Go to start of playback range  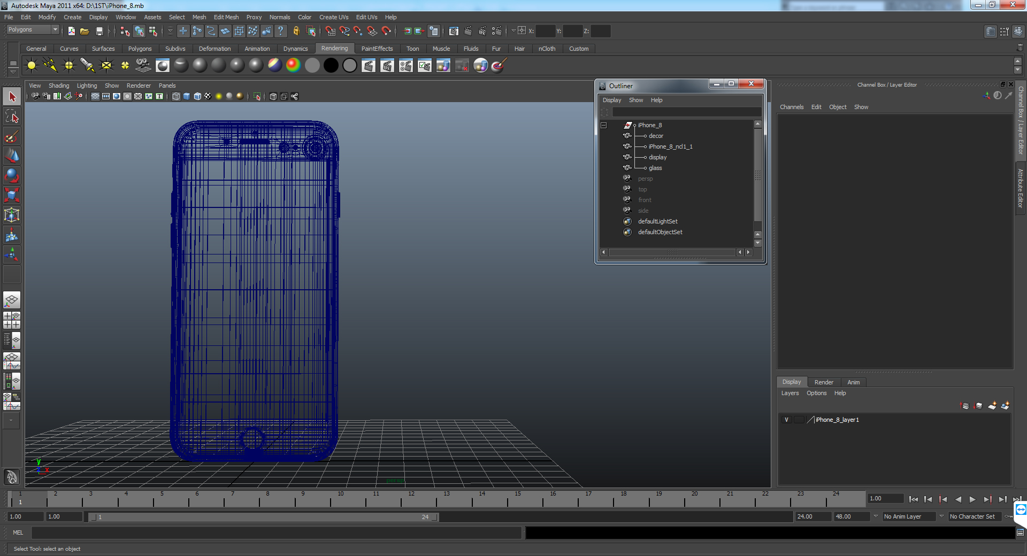[914, 499]
